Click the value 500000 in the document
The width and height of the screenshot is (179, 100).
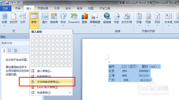pos(144,71)
